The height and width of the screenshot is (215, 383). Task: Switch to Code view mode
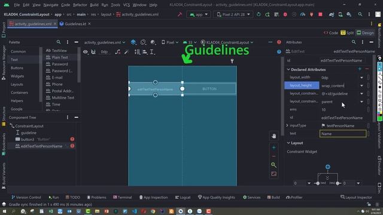[x=331, y=33]
